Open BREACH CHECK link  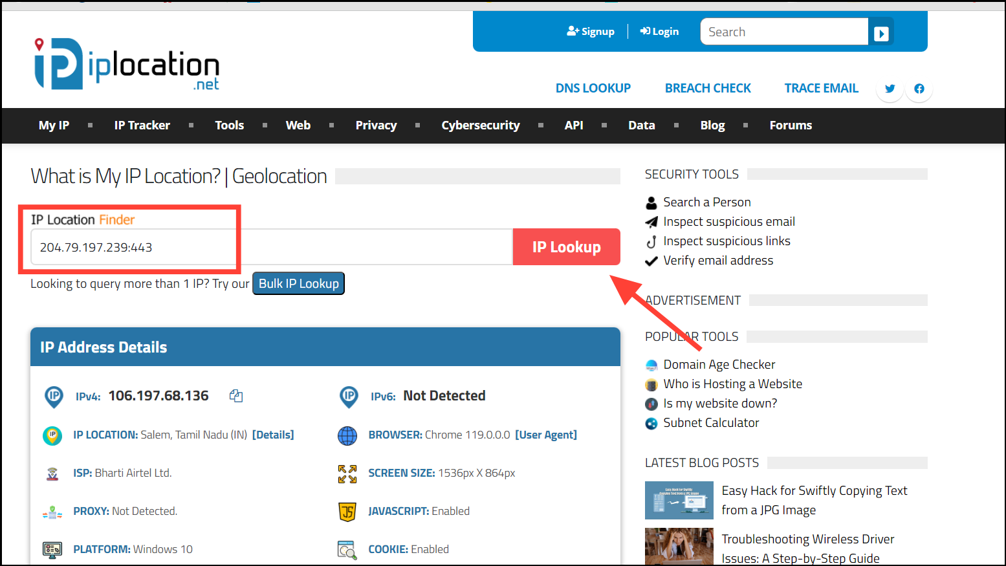pos(708,88)
